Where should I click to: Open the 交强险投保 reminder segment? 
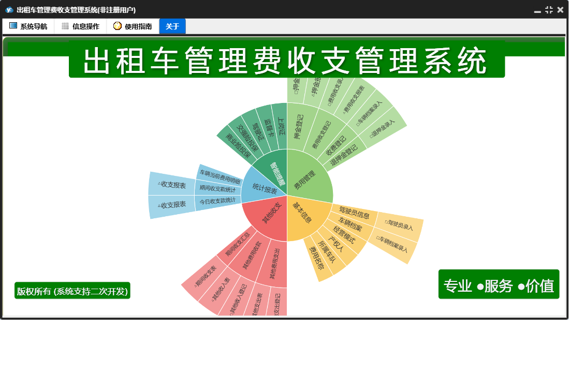pyautogui.click(x=249, y=137)
